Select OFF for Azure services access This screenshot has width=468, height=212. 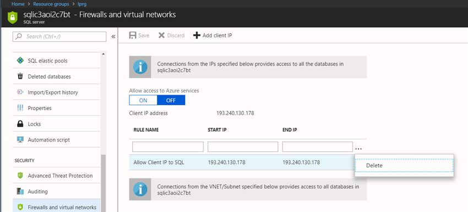171,100
